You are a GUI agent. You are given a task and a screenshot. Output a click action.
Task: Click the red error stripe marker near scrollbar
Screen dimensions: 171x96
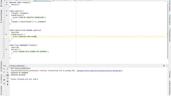(x=168, y=34)
